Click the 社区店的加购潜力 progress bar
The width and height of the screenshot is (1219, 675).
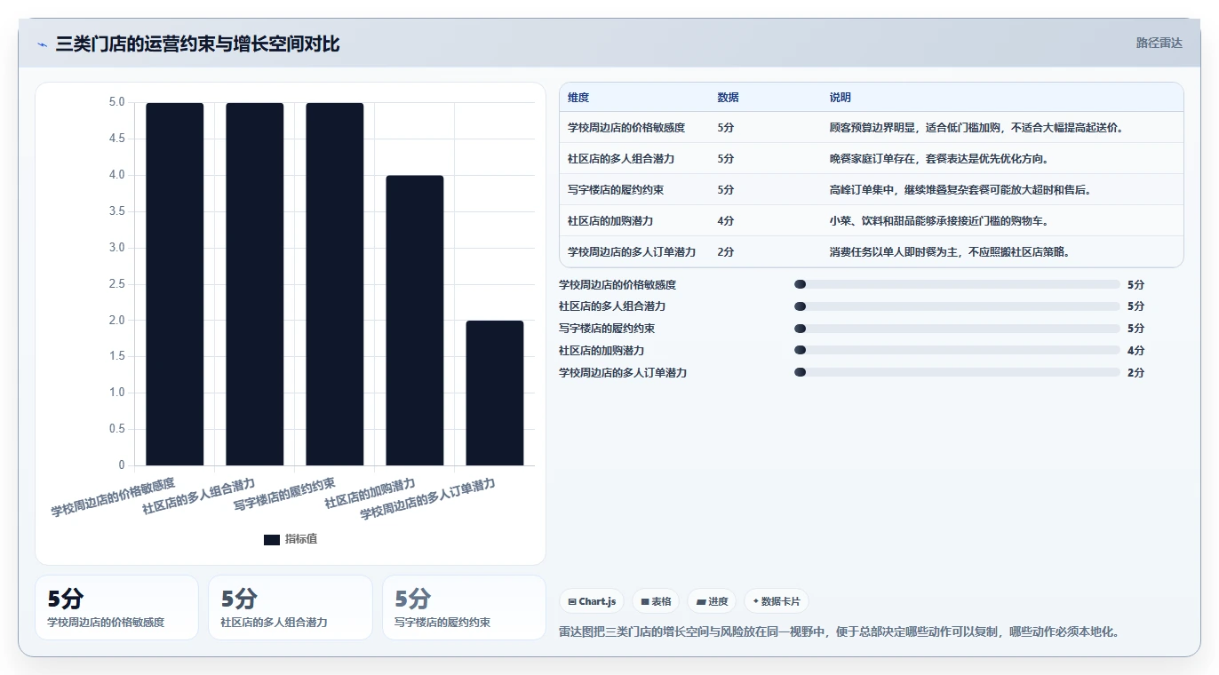(x=957, y=350)
